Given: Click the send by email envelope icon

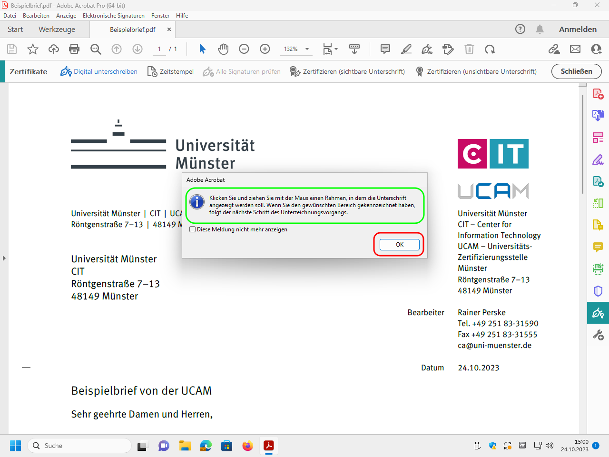Looking at the screenshot, I should click(575, 49).
